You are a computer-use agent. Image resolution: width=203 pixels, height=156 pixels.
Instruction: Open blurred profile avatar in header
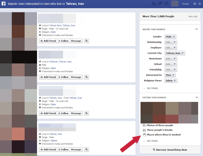coord(175,4)
